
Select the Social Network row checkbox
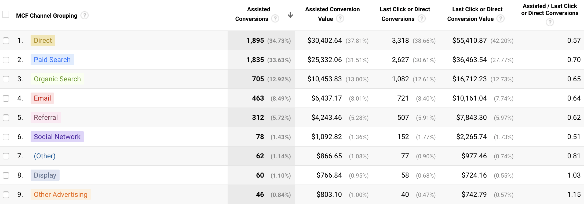tap(6, 137)
